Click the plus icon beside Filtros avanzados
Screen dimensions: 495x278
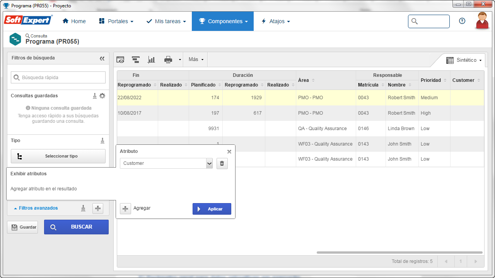[x=98, y=208]
